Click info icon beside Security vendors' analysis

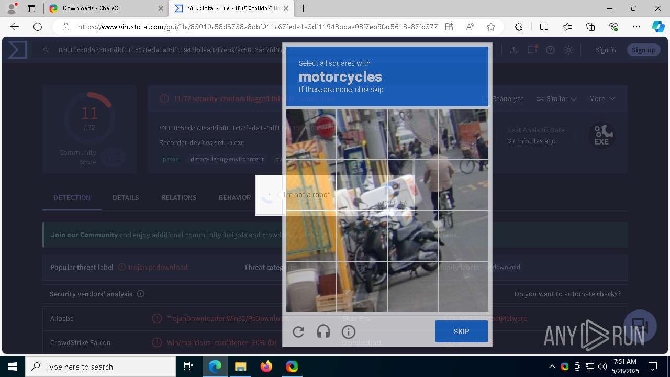click(x=140, y=294)
